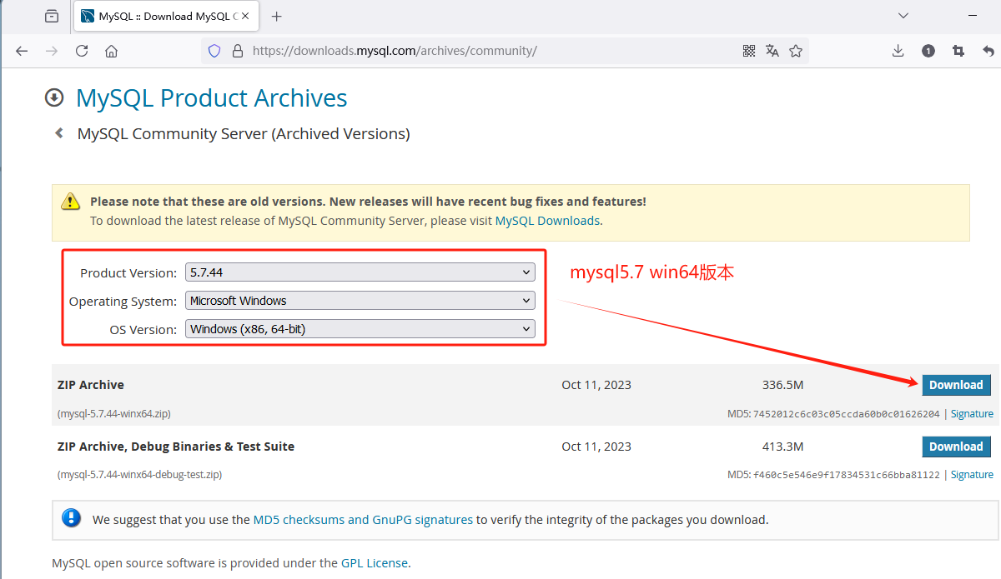1001x579 pixels.
Task: Open a new browser tab
Action: pos(277,17)
